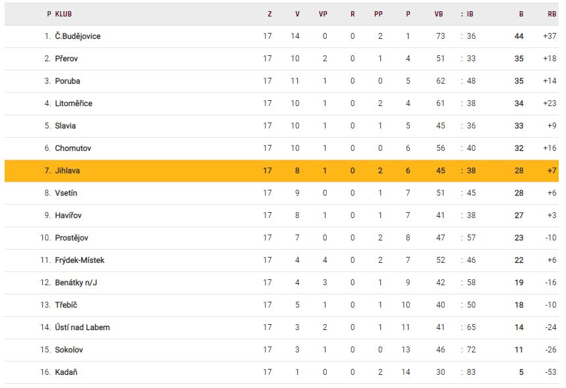Image resolution: width=566 pixels, height=388 pixels.
Task: Open the Kadaň team link
Action: [67, 372]
